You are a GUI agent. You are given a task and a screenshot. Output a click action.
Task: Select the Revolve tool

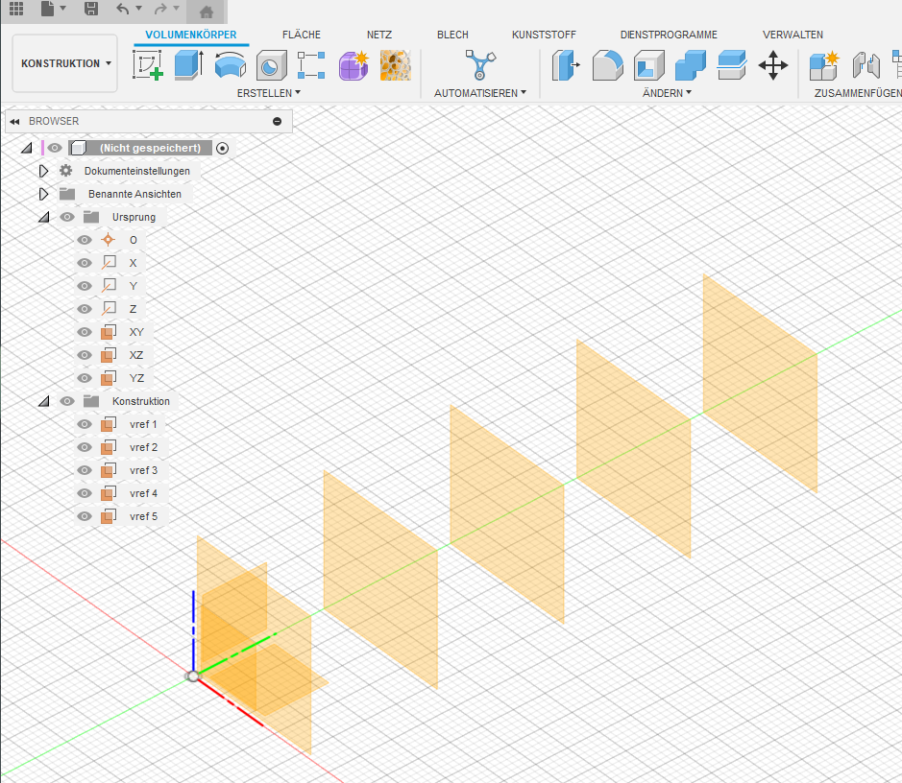coord(231,64)
